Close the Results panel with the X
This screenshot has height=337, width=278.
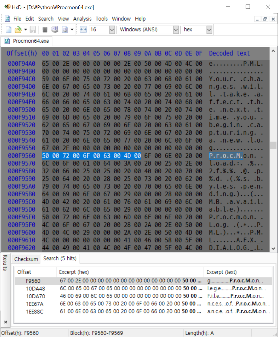(x=6, y=322)
